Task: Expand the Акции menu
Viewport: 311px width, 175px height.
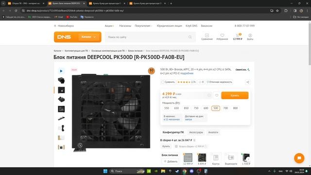Action: coord(109,26)
